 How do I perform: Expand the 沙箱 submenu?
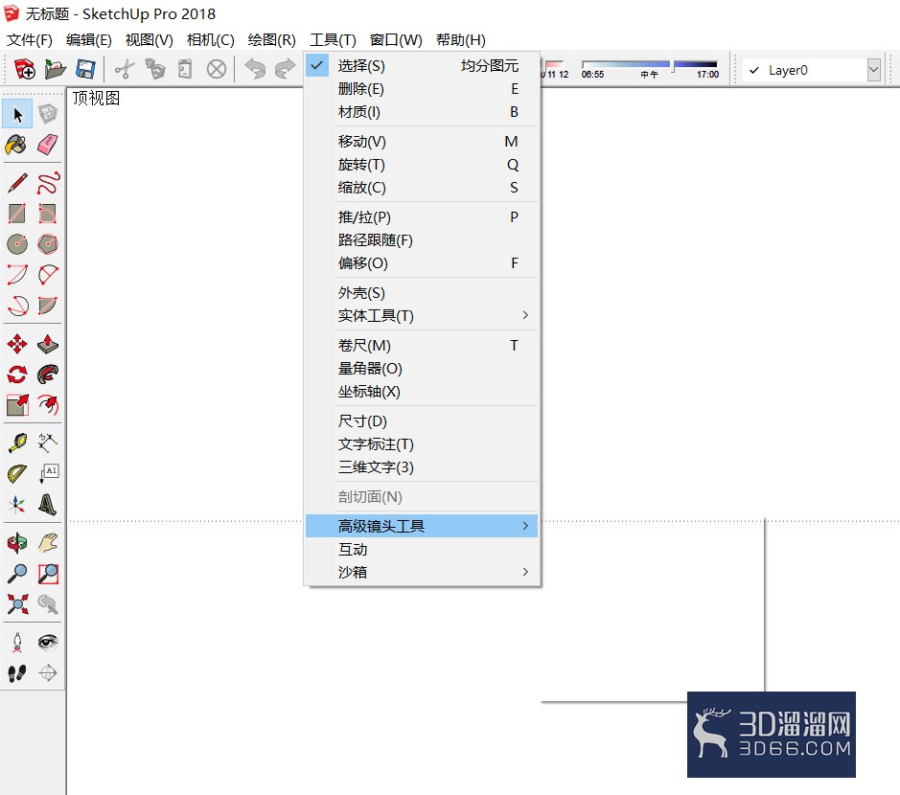click(x=422, y=572)
